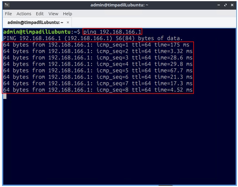The image size is (238, 187).
Task: Click the icmp_seq=3 time=28.6 ms line
Action: point(98,58)
